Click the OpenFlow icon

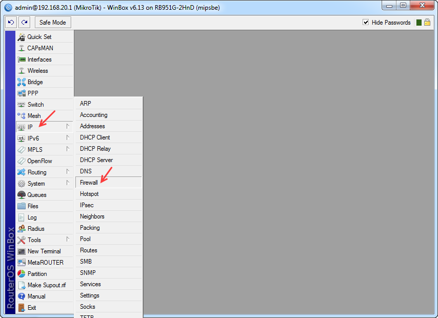point(22,161)
